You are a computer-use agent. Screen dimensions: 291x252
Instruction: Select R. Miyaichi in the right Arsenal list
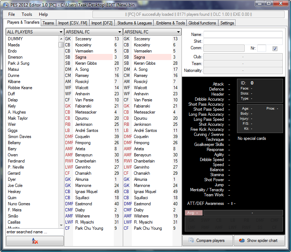[x=143, y=222]
